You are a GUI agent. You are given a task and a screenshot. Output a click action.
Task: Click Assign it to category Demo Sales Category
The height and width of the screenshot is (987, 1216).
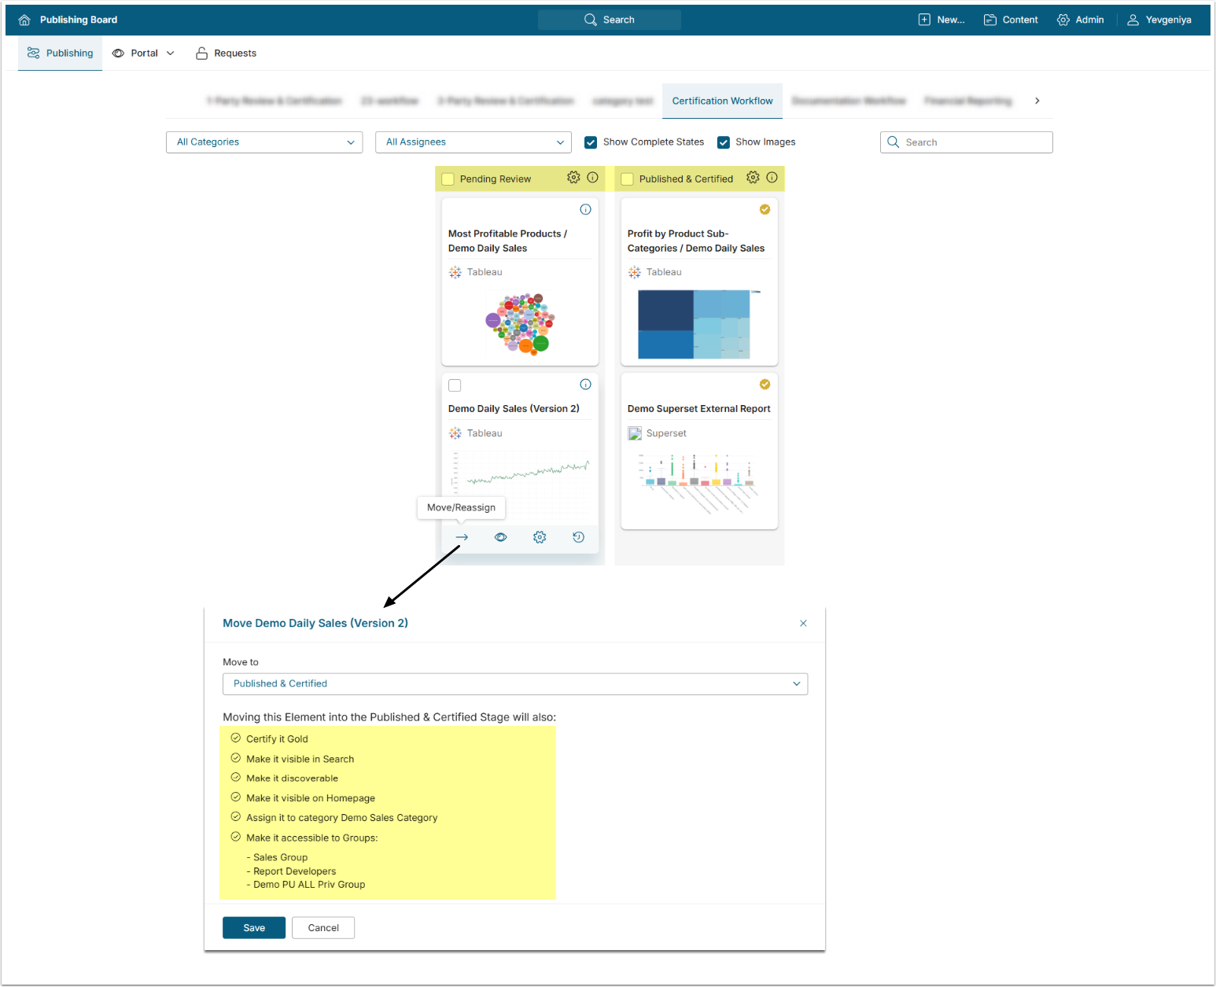pos(341,818)
